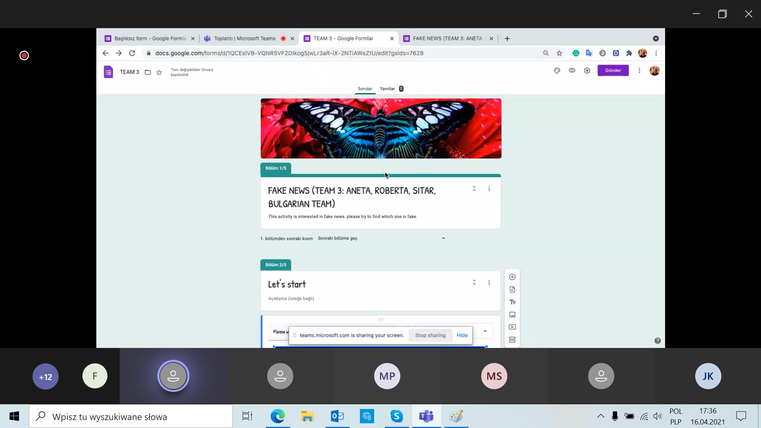Image resolution: width=761 pixels, height=428 pixels.
Task: Click Açıklama description field
Action: pyautogui.click(x=291, y=298)
